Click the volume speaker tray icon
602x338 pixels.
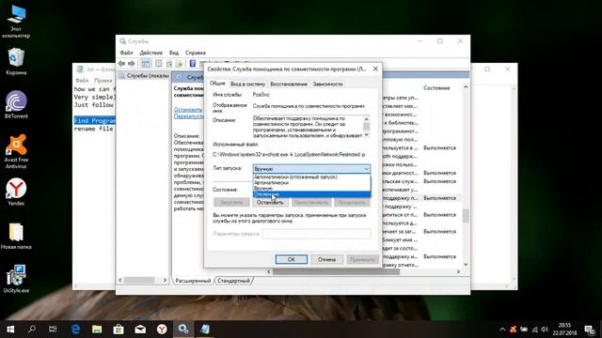coord(545,330)
